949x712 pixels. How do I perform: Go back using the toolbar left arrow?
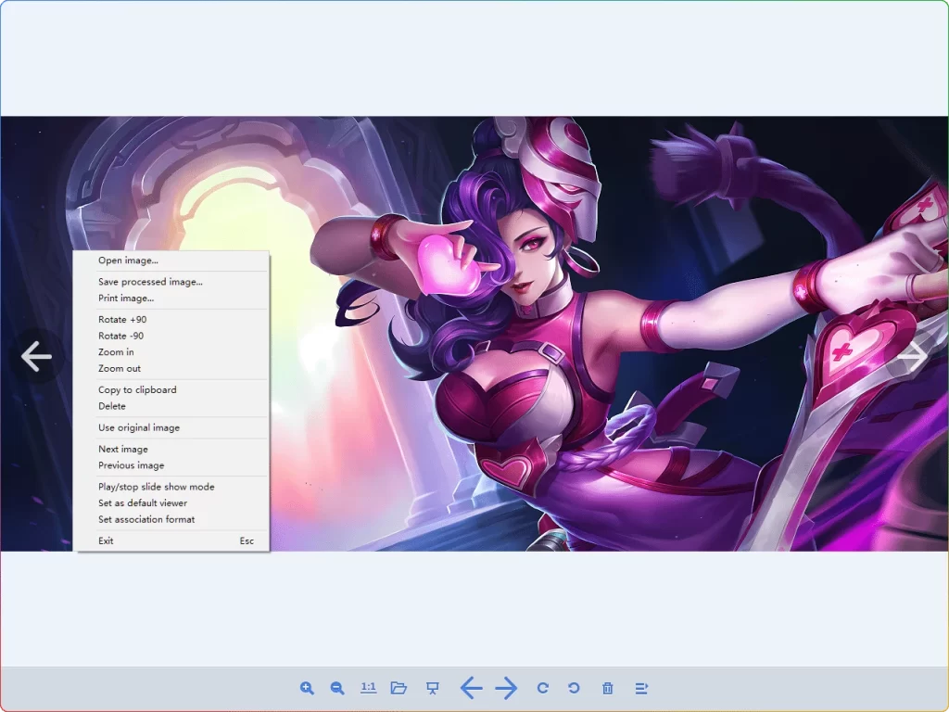[471, 688]
